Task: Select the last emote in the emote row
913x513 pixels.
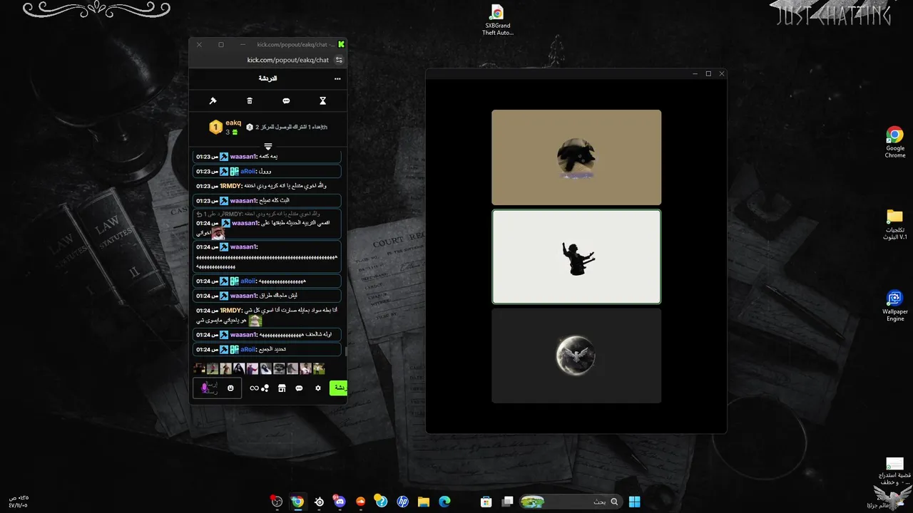Action: coord(319,368)
